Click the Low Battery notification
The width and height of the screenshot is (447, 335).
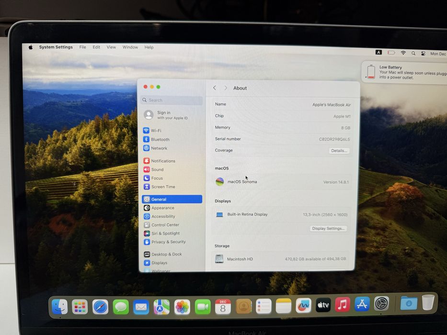click(405, 72)
